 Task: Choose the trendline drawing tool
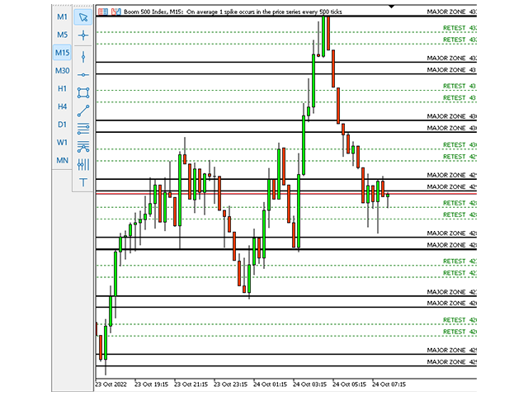83,111
